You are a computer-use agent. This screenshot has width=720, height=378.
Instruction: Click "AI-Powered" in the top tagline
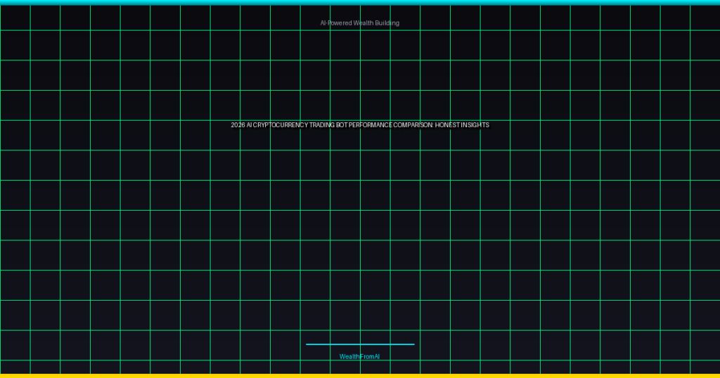pos(336,23)
